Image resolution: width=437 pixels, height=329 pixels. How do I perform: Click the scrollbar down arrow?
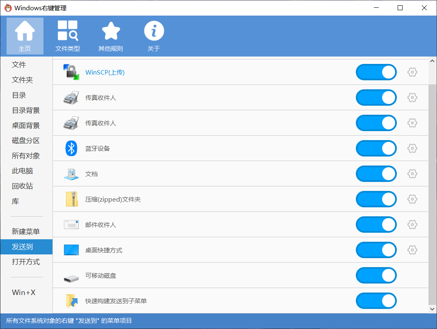[432, 309]
